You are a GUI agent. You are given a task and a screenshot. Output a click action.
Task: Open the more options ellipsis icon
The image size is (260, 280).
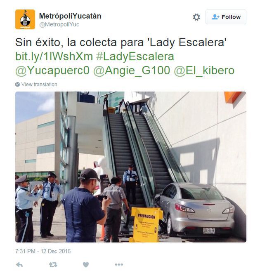coord(119,264)
